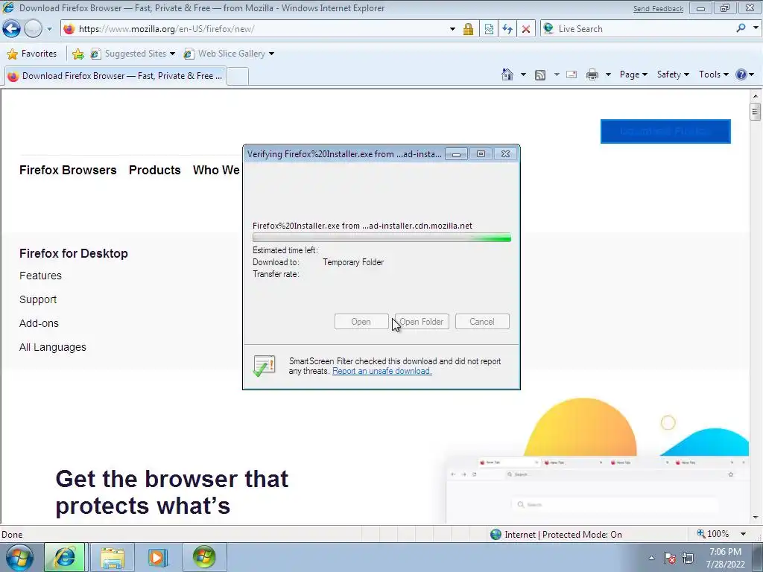The image size is (763, 572).
Task: Click the security lock icon in address bar
Action: point(468,29)
